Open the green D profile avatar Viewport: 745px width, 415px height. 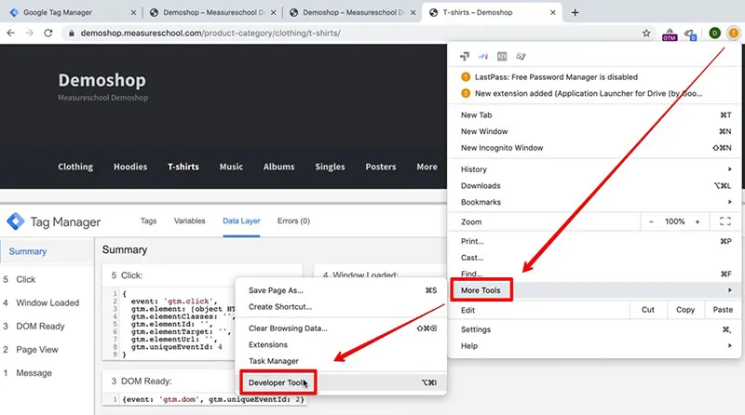(x=714, y=33)
